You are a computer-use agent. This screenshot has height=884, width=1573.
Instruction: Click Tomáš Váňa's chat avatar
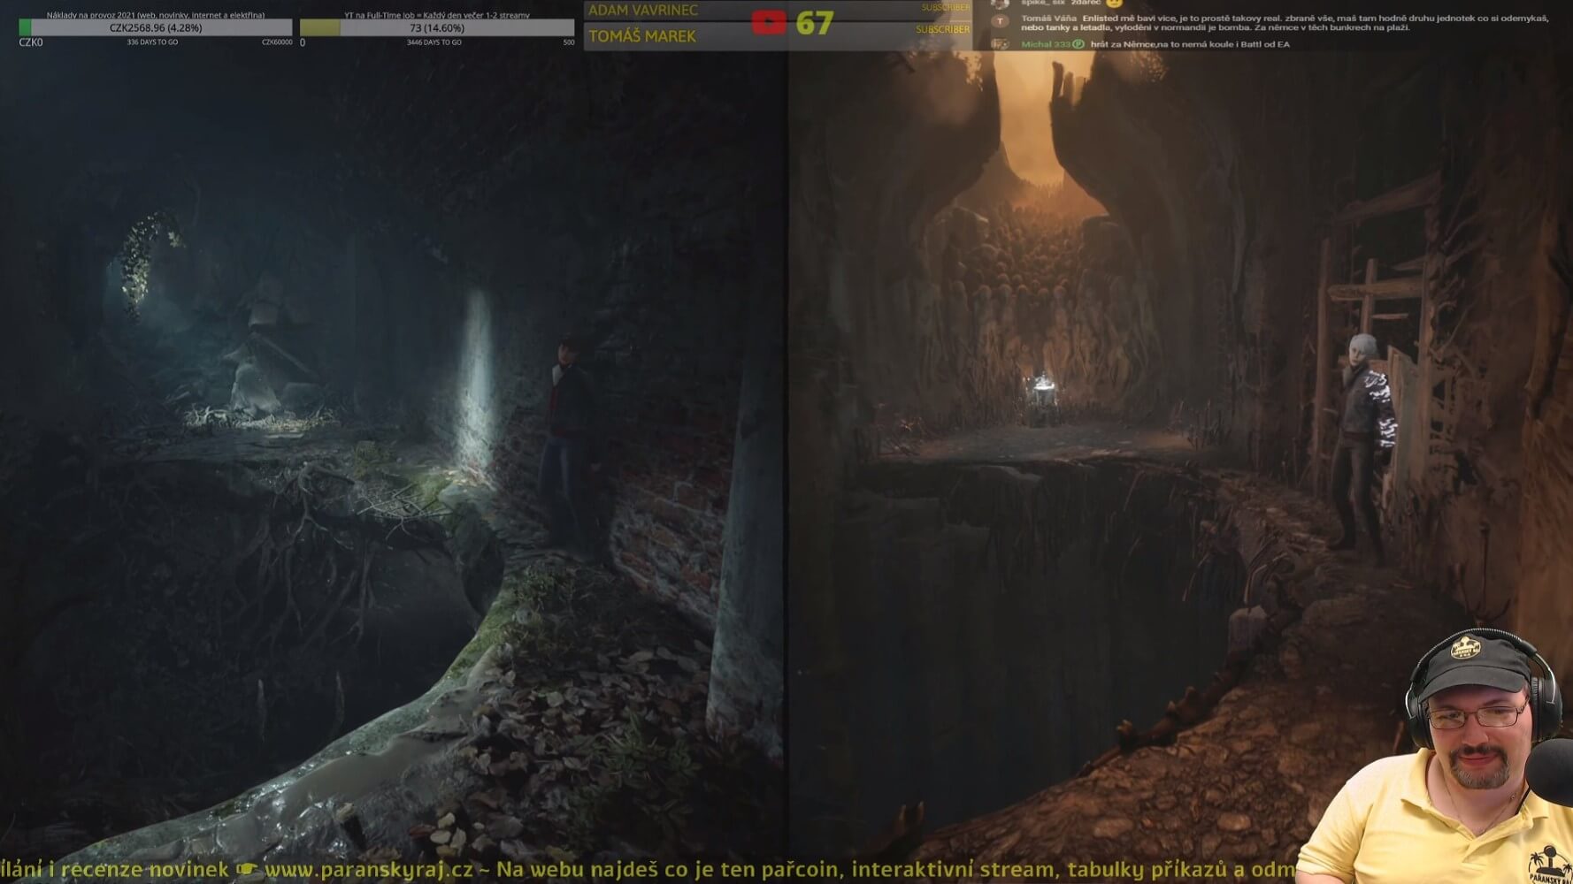(1000, 21)
